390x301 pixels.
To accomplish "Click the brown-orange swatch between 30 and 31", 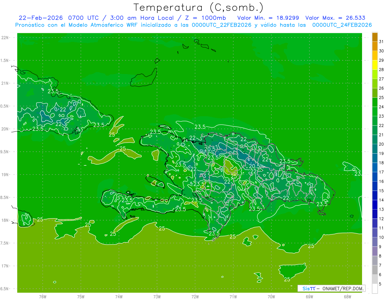I will 375,46.
